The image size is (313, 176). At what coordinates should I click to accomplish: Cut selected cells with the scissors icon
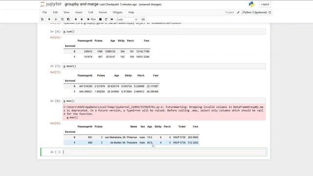(56, 20)
